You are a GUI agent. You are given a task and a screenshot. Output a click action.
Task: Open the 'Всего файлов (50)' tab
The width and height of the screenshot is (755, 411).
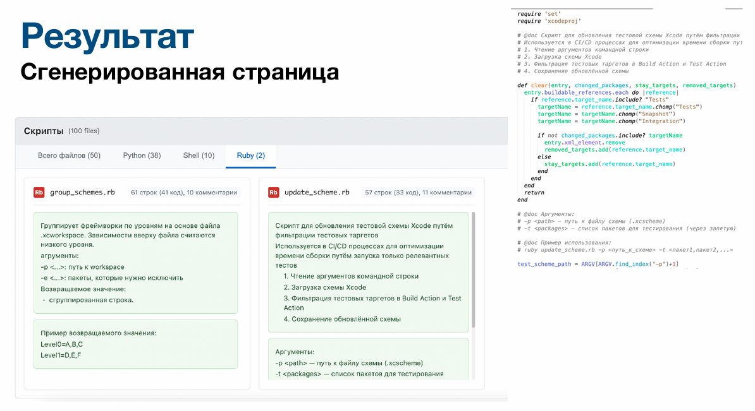[x=69, y=155]
